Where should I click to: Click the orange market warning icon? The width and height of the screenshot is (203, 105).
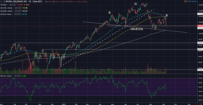[186, 1]
